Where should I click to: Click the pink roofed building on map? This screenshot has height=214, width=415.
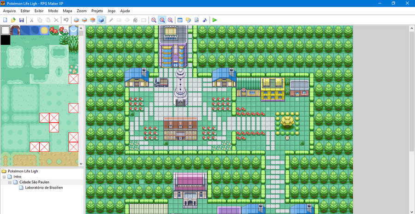click(x=190, y=190)
